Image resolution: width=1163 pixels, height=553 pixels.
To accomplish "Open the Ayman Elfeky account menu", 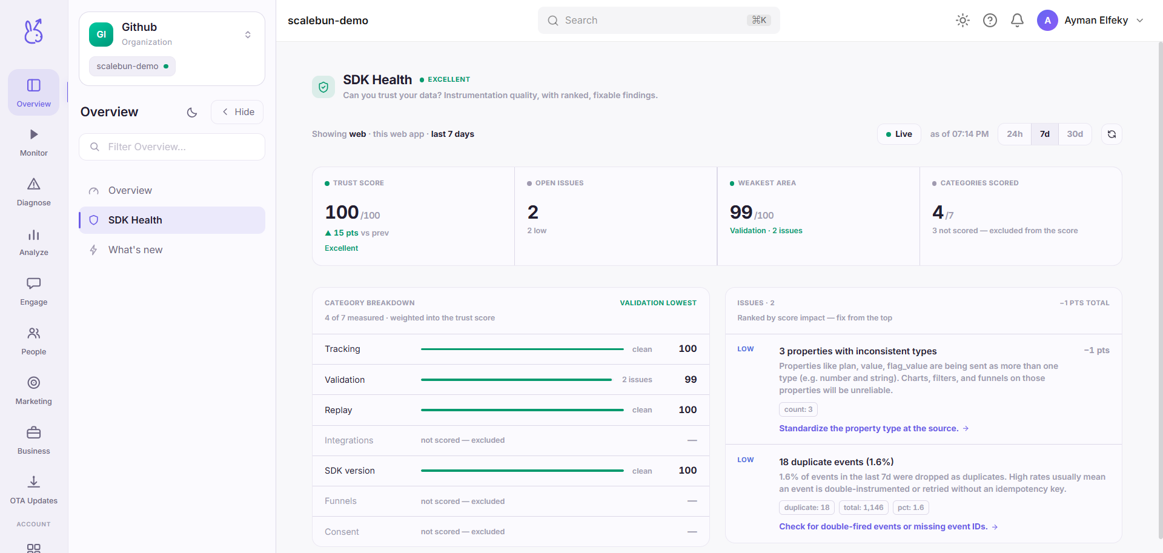I will tap(1090, 21).
